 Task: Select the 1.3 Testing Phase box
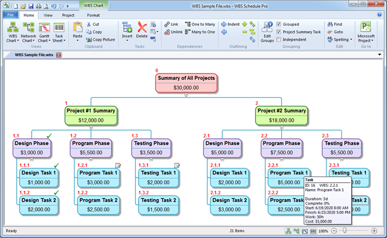pos(151,148)
